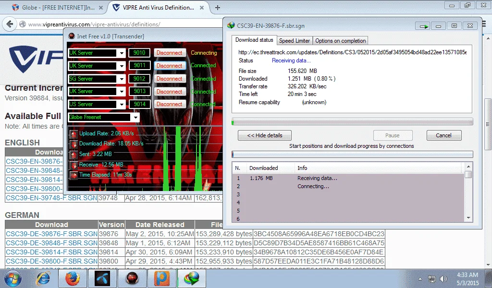
Task: Click the Download Rate icon in Inet Free
Action: 74,144
